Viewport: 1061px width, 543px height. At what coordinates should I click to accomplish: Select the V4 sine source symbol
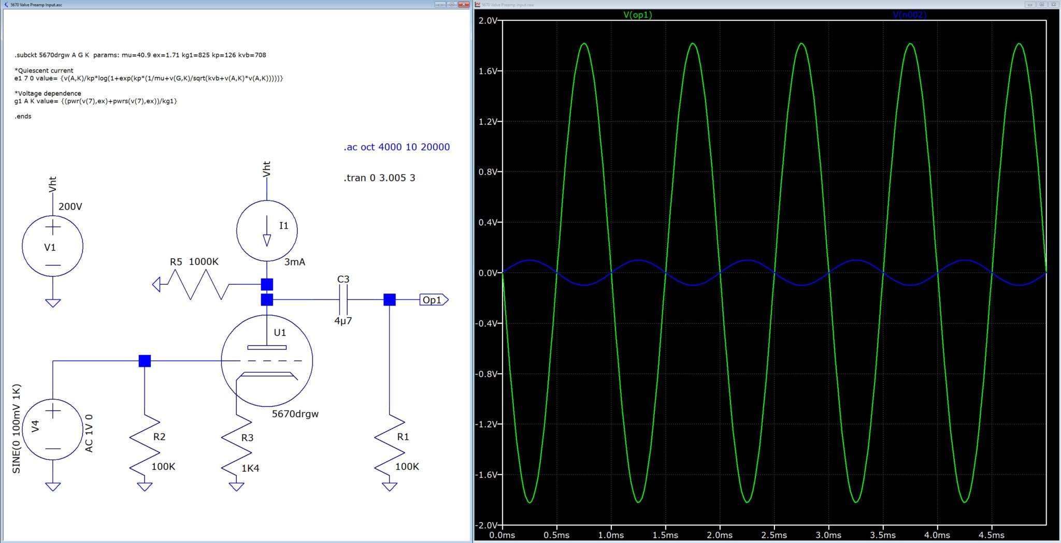point(52,430)
